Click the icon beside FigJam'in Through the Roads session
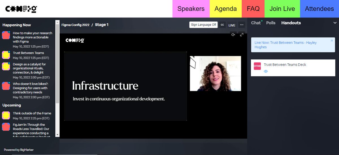The width and height of the screenshot is (339, 155). click(x=6, y=127)
